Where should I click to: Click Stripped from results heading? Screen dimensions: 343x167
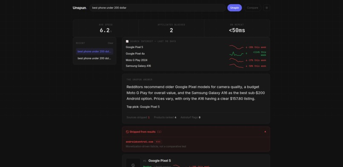(143, 132)
